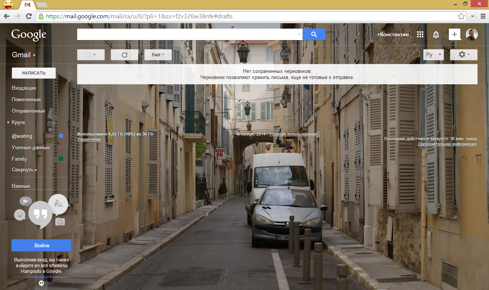
Task: Click into the Gmail search field
Action: click(x=187, y=34)
